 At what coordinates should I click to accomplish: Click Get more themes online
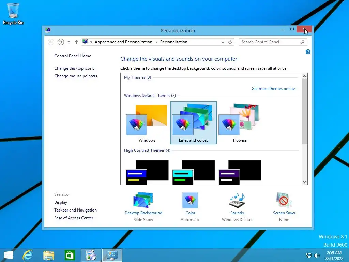pyautogui.click(x=273, y=89)
